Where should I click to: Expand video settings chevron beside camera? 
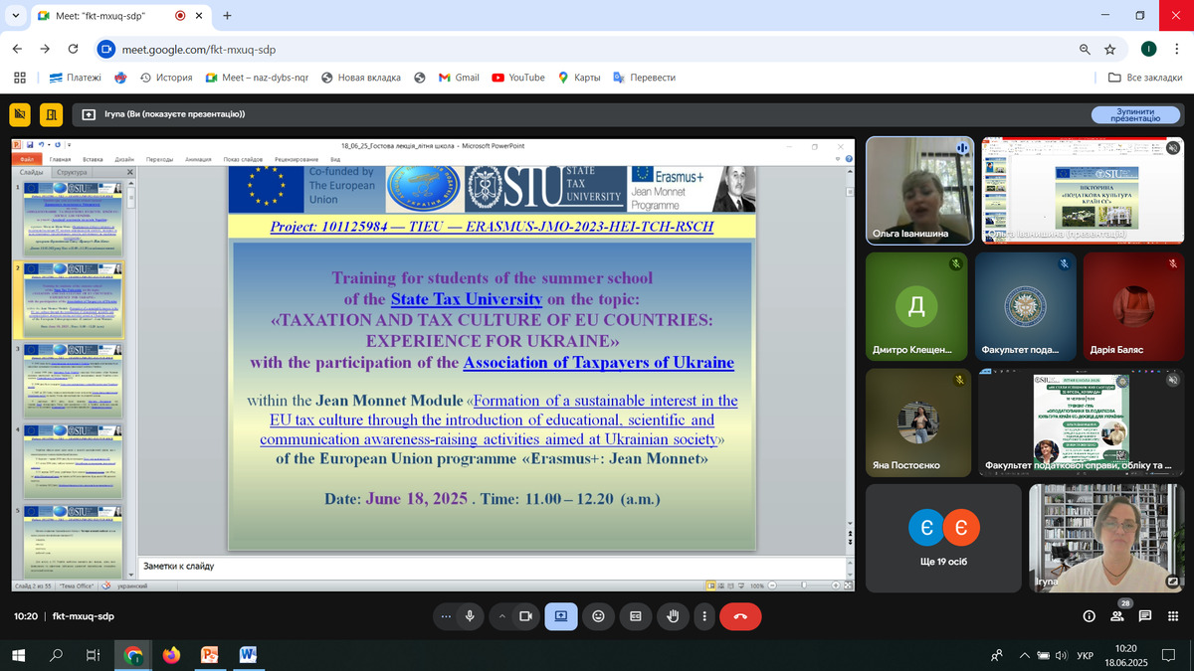(x=501, y=616)
